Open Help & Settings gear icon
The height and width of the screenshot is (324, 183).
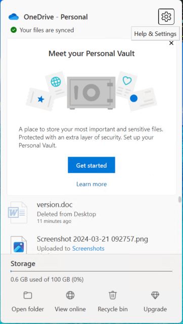coord(166,17)
